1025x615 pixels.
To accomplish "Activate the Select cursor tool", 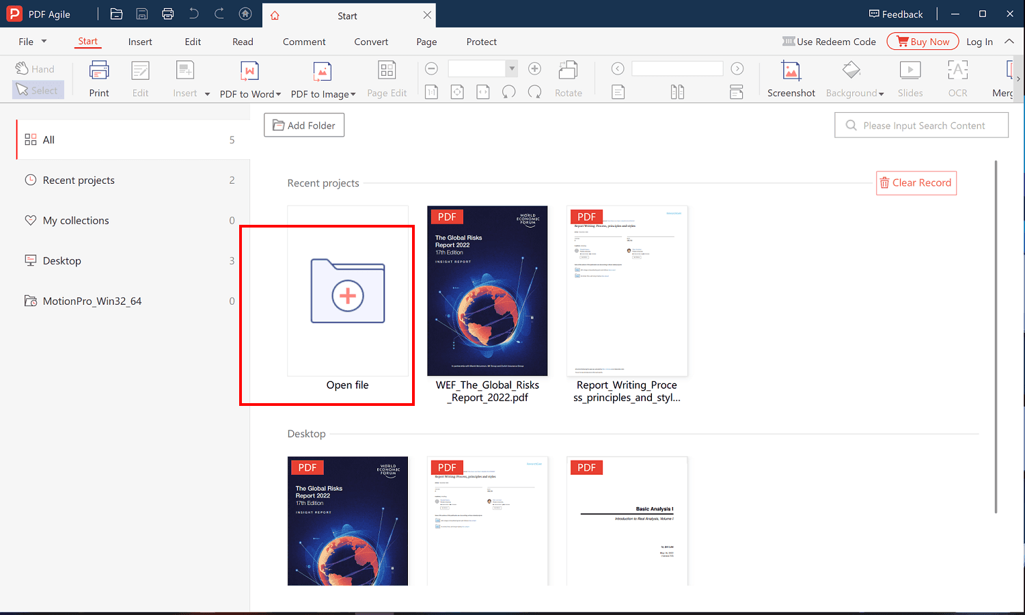I will [x=38, y=90].
